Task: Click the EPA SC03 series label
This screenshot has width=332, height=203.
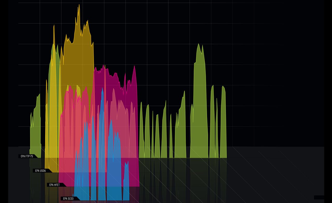Action: tap(68, 199)
